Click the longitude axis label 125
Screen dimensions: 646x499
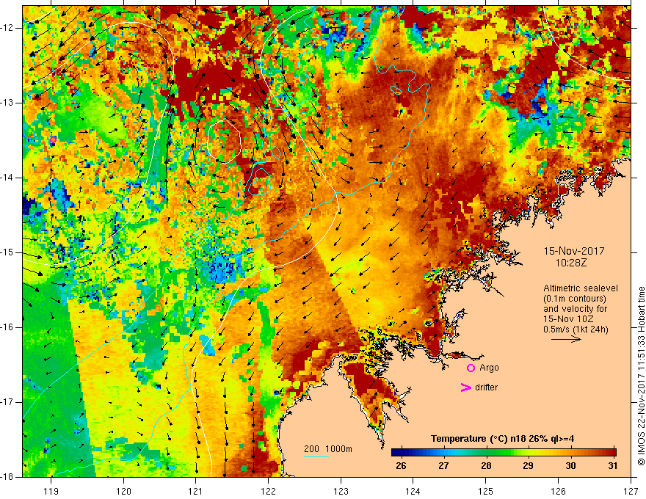[x=486, y=491]
